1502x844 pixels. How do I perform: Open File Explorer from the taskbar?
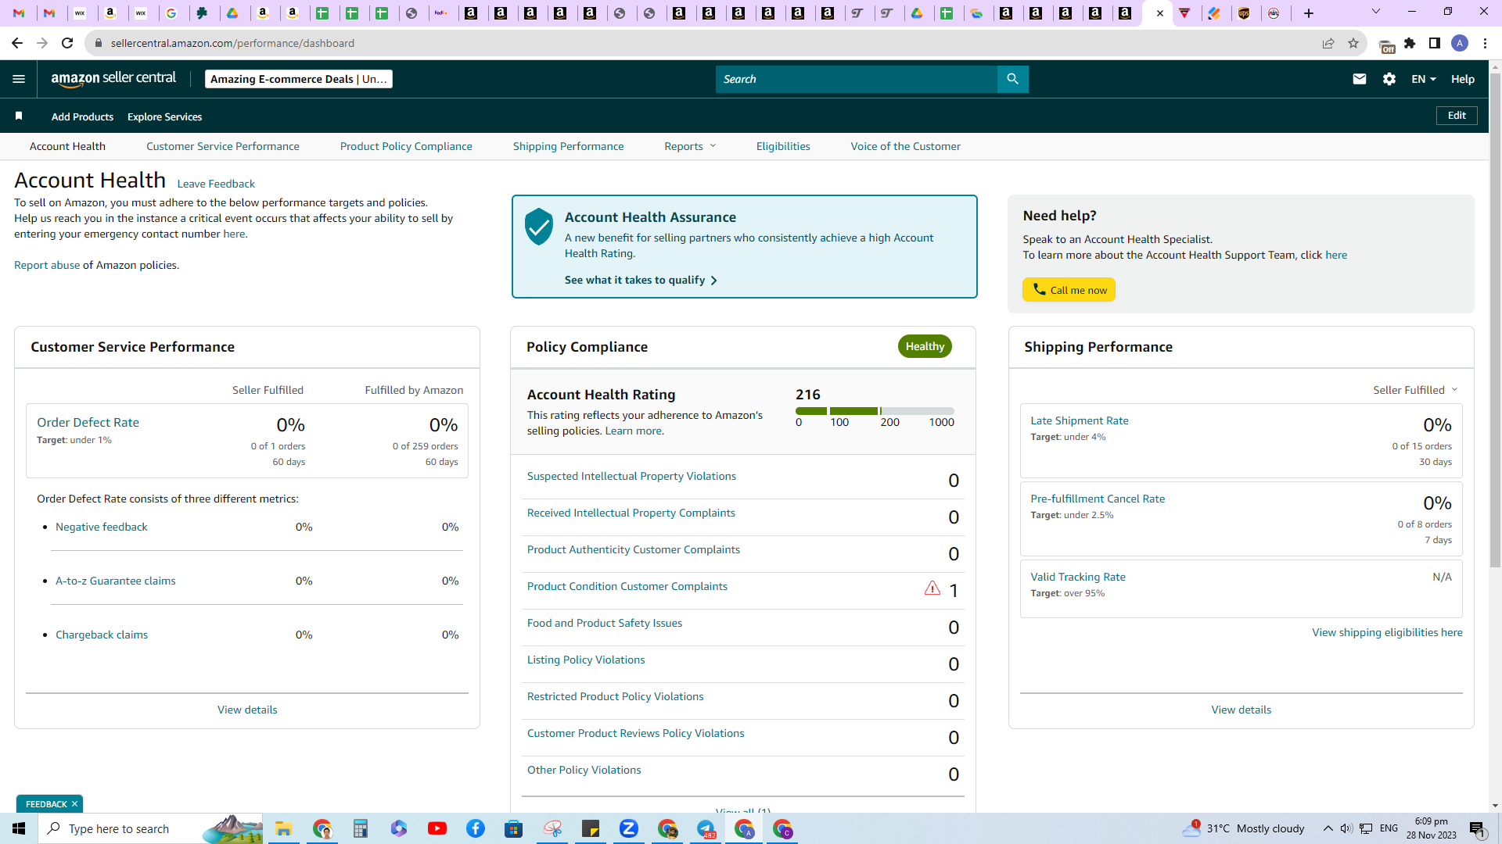(x=283, y=828)
